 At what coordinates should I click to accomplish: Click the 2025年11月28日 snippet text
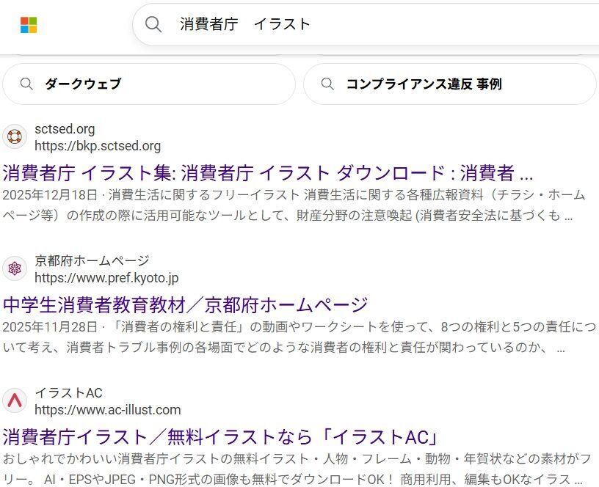[x=299, y=337]
